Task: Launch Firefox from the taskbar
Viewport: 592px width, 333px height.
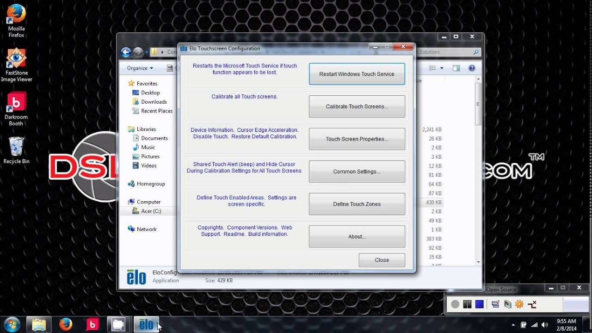Action: click(66, 325)
